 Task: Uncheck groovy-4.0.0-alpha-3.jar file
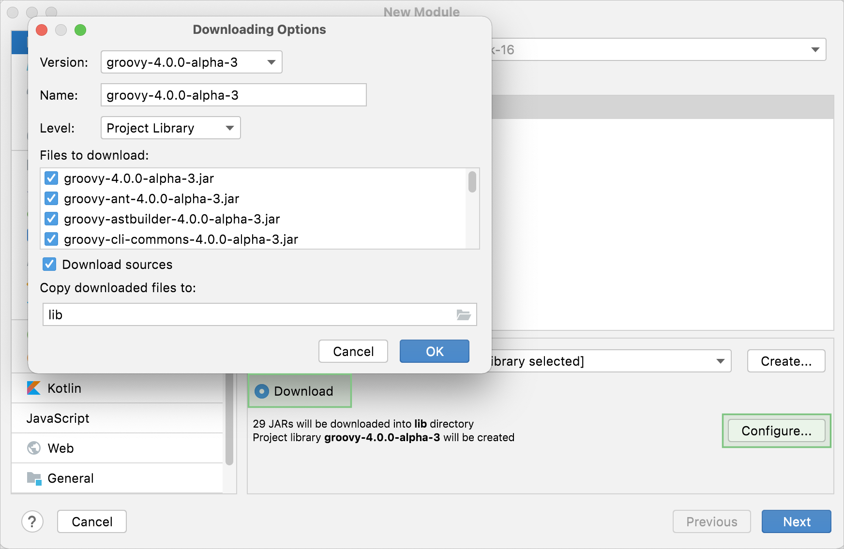(51, 178)
